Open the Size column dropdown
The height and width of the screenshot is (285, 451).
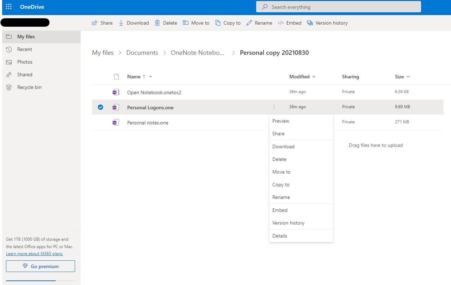click(408, 77)
